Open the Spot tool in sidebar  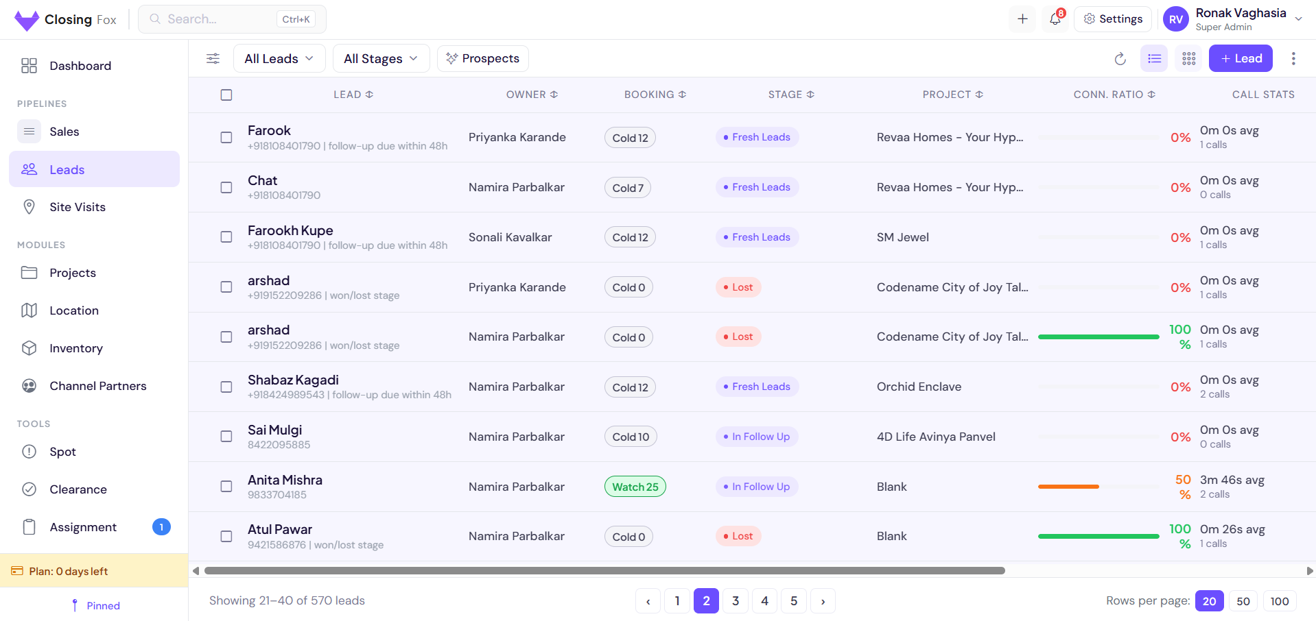(x=62, y=452)
